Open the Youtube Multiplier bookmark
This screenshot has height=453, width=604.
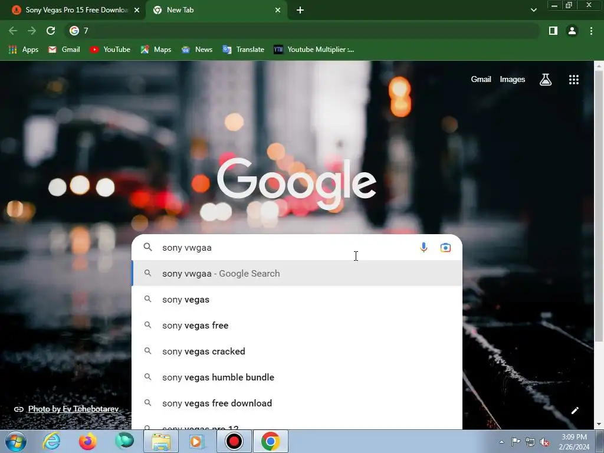(314, 50)
